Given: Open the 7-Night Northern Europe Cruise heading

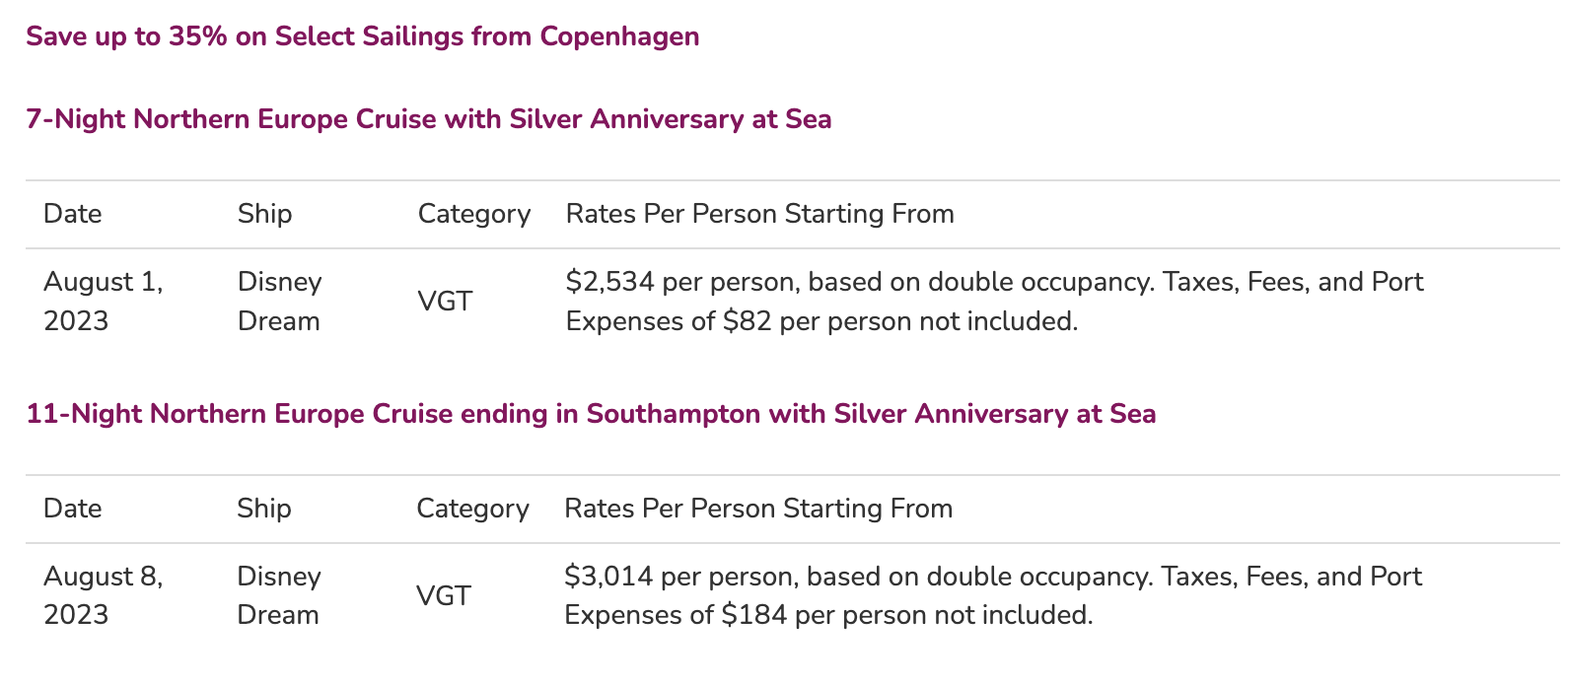Looking at the screenshot, I should point(428,119).
